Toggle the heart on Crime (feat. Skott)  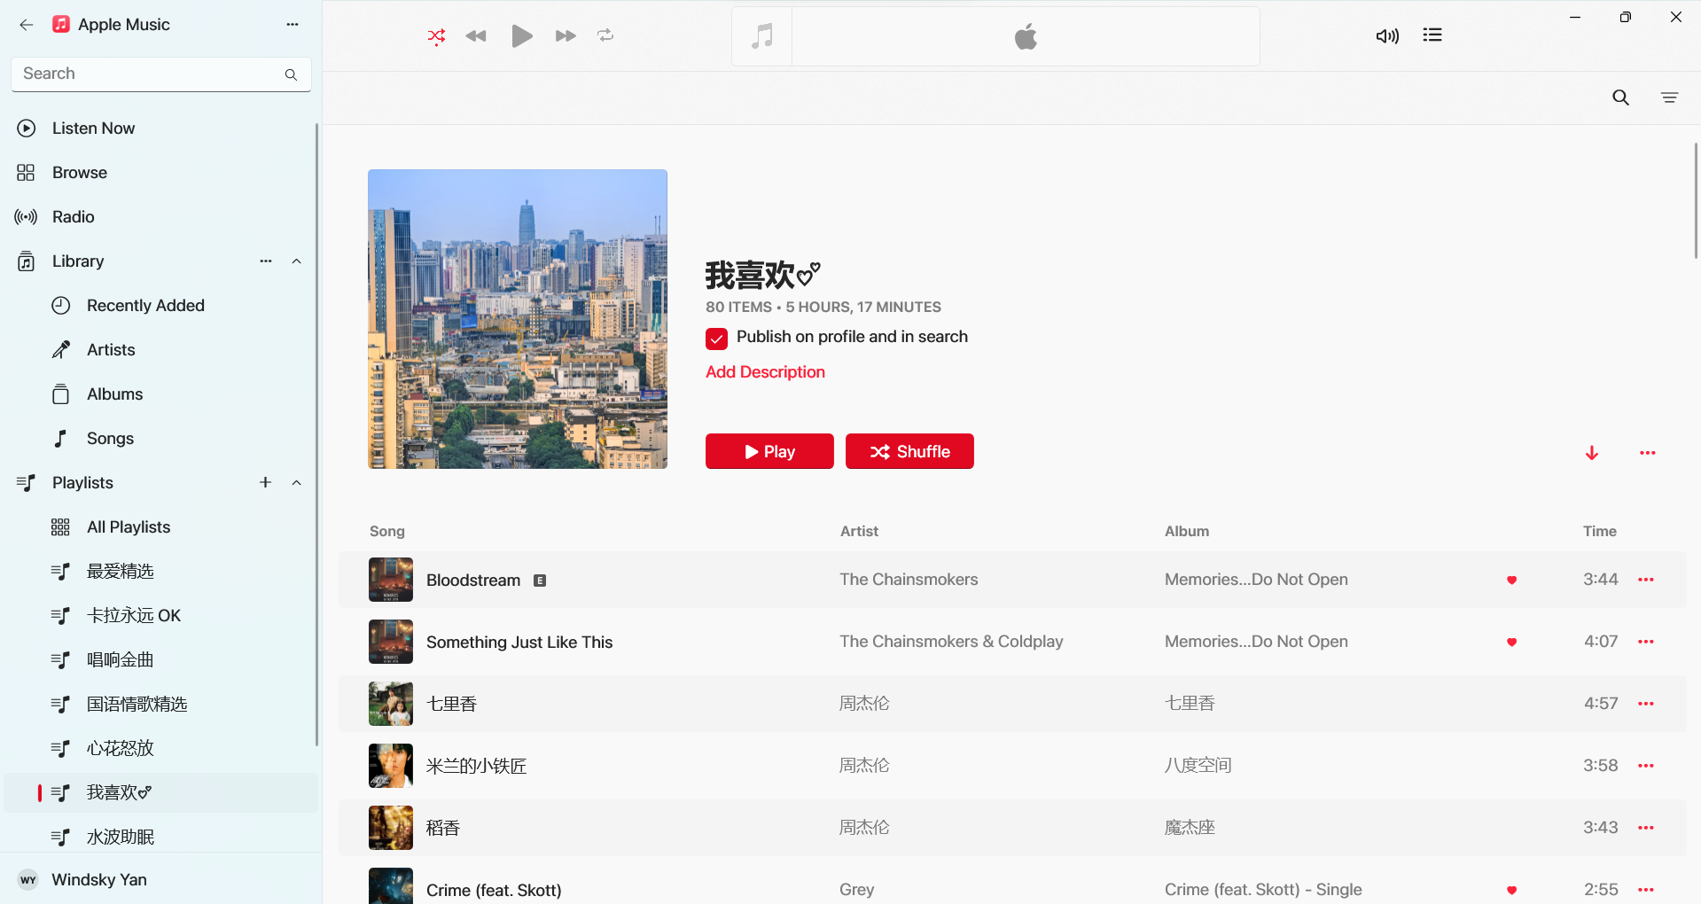(1511, 891)
